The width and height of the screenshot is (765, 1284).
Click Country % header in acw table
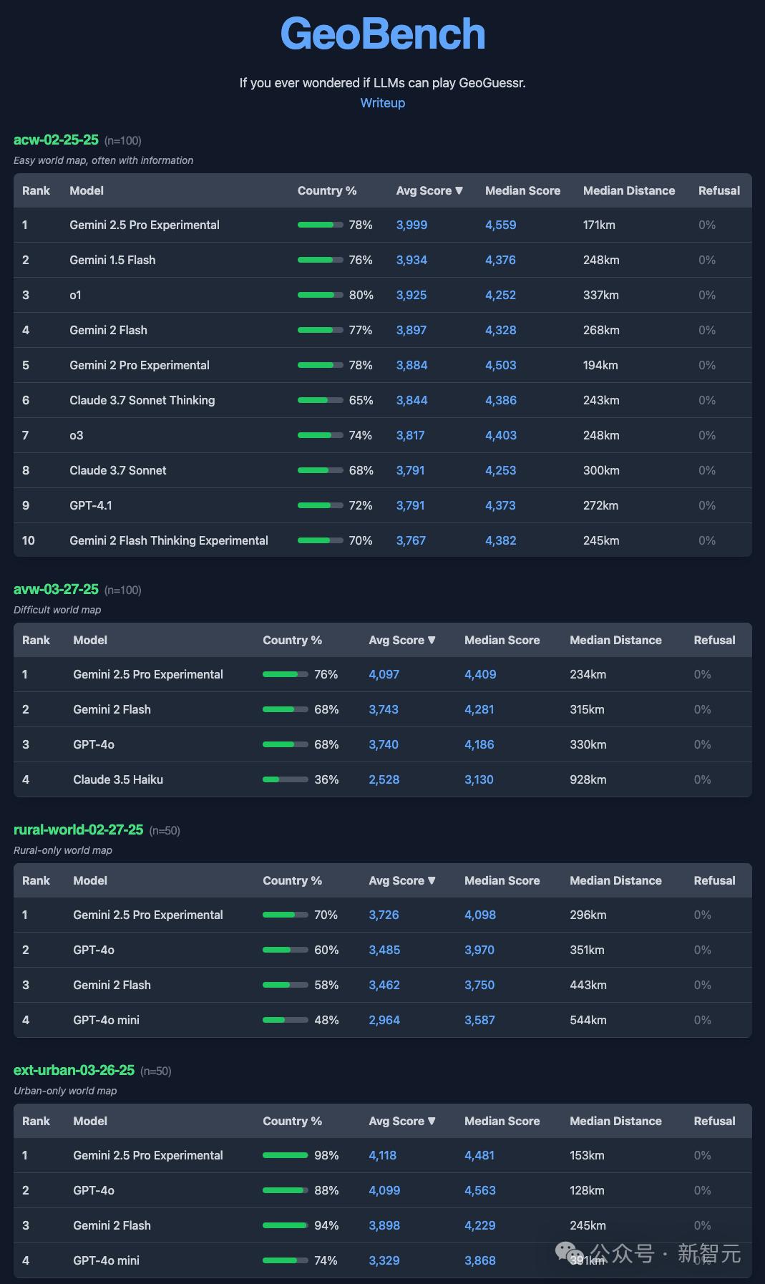327,190
